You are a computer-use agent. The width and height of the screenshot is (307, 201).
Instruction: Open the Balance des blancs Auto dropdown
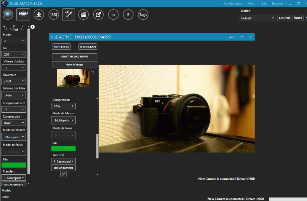coord(13,95)
